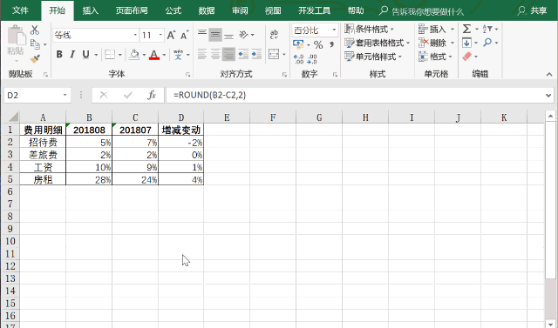Viewport: 558px width, 328px height.
Task: Click the Paste clipboard icon
Action: (16, 36)
